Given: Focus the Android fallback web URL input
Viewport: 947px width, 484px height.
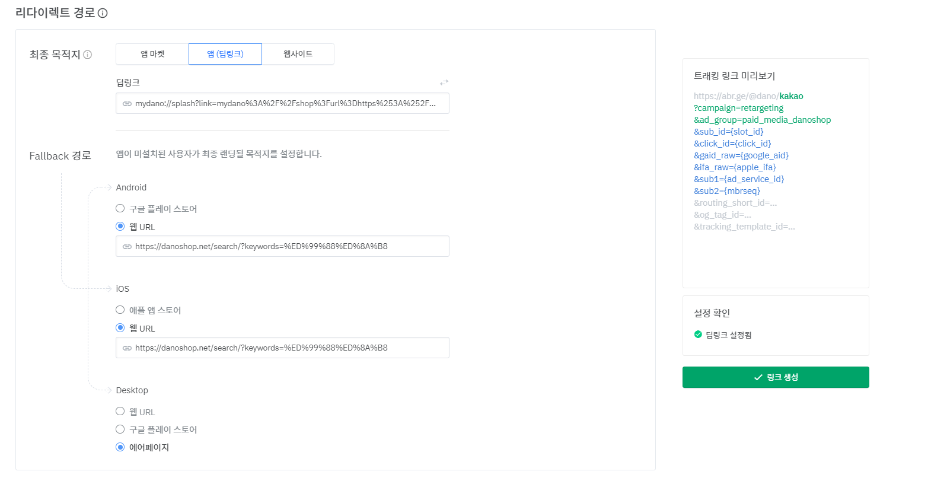Looking at the screenshot, I should click(x=282, y=246).
